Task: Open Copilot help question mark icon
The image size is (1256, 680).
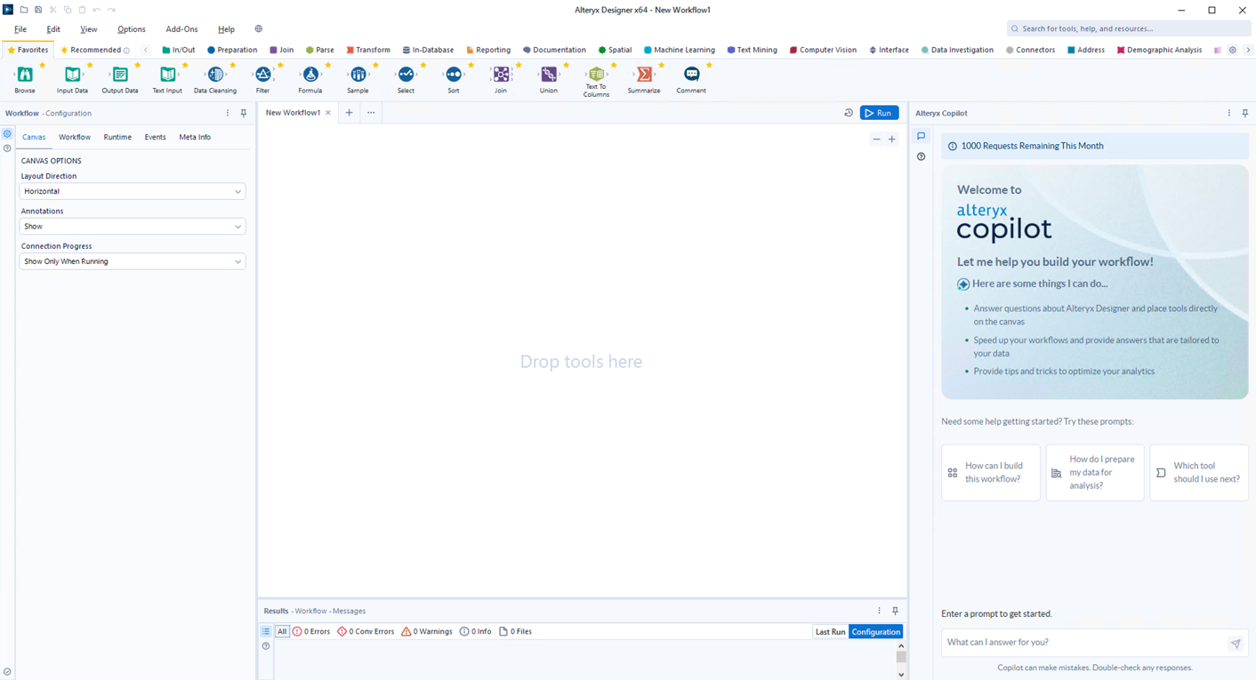Action: (x=922, y=156)
